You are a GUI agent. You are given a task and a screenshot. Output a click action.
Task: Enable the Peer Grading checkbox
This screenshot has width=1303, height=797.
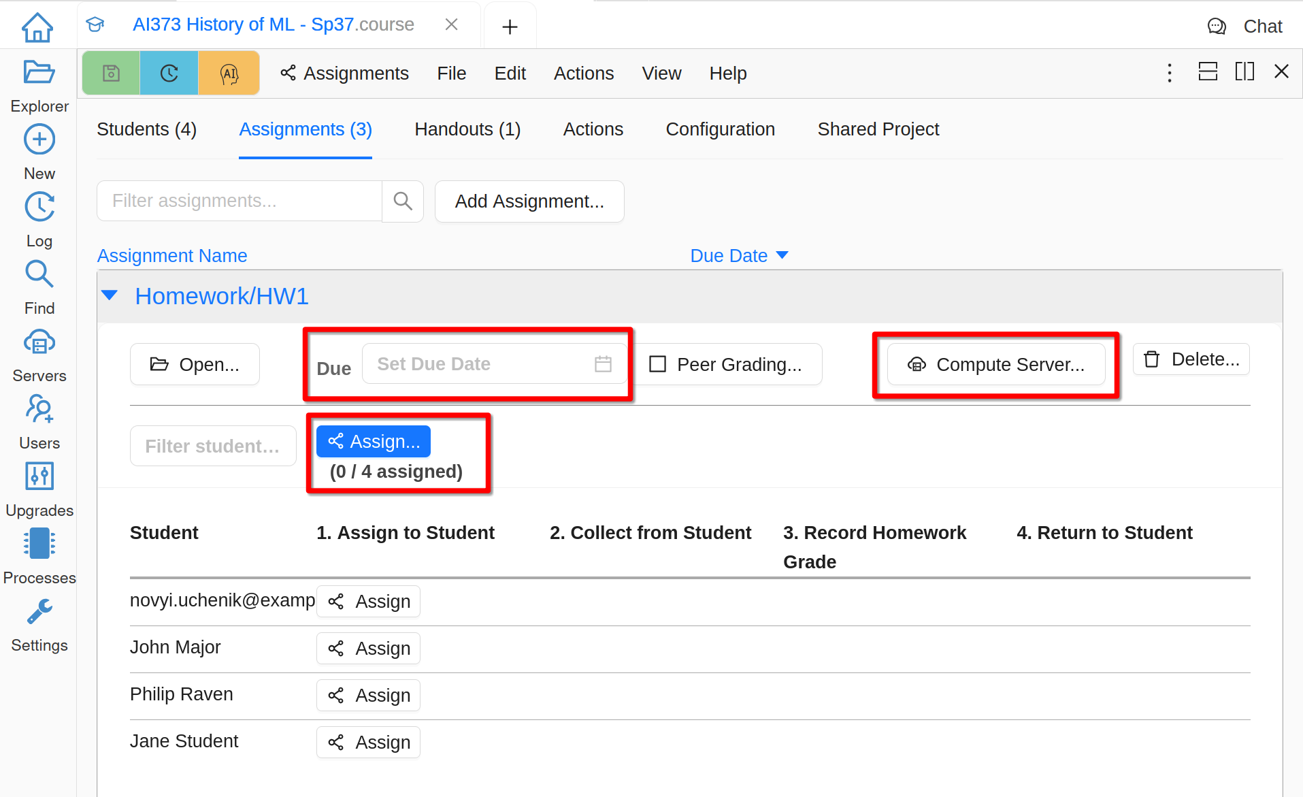pos(657,364)
